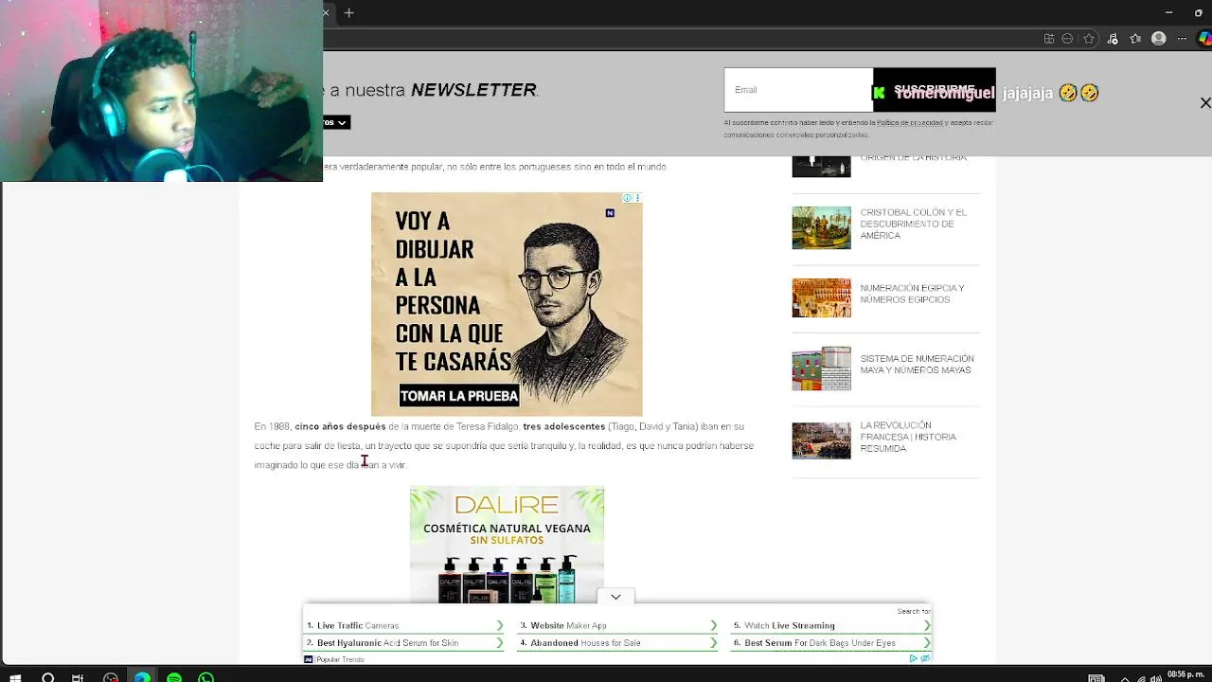Viewport: 1212px width, 682px height.
Task: Open the DALIRE cosmética ad
Action: 507,545
